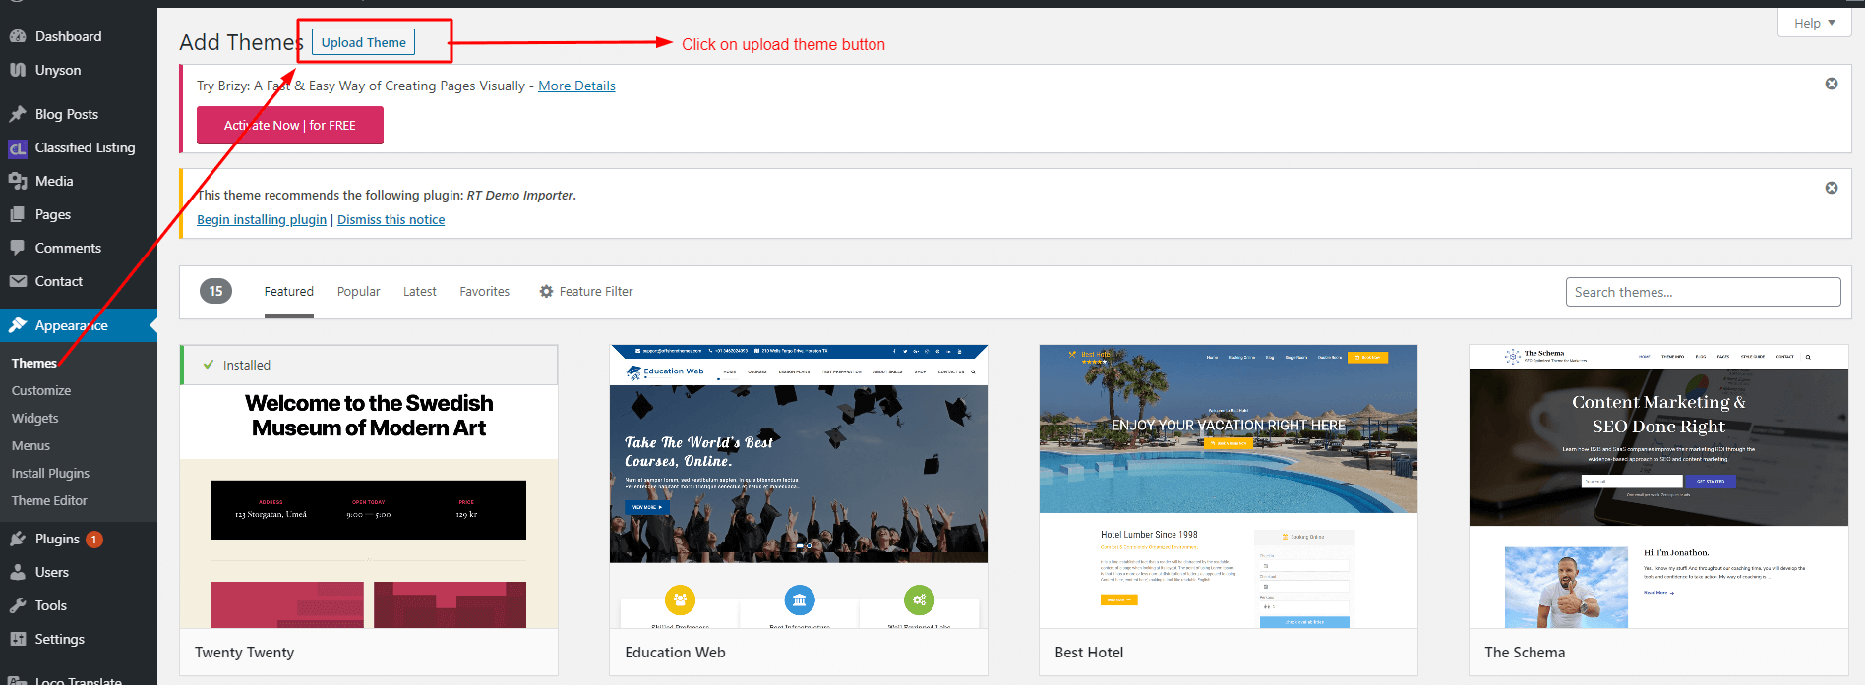Dismiss the RT Demo Importer notice close icon

1832,188
